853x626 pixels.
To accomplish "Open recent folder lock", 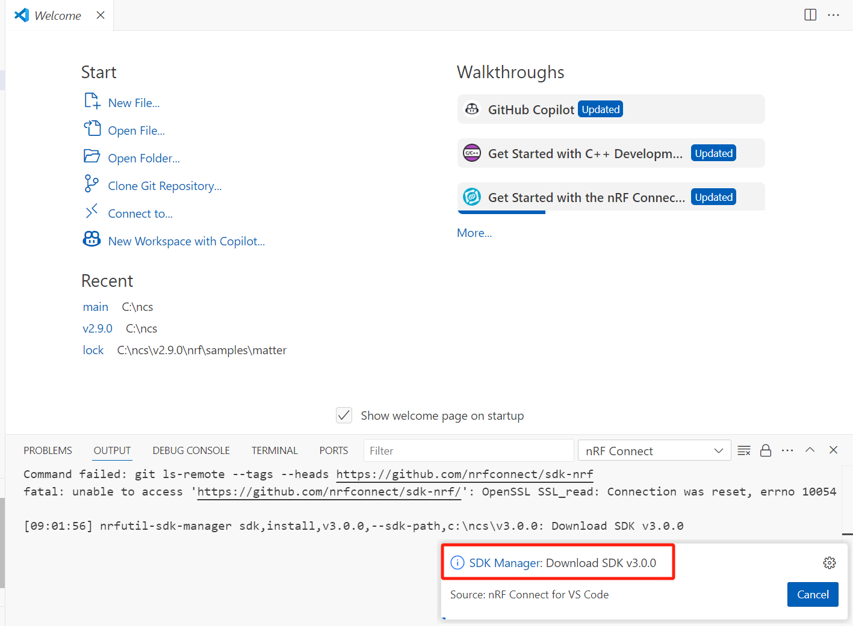I will click(x=93, y=350).
